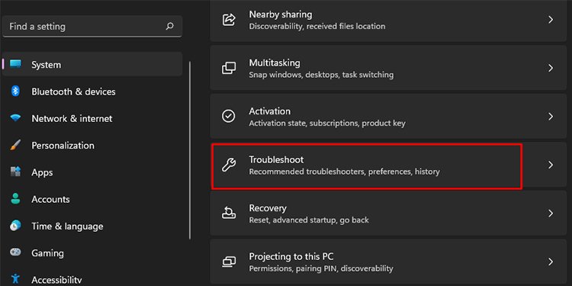Image resolution: width=572 pixels, height=286 pixels.
Task: Click the Troubleshoot wrench icon
Action: click(229, 165)
